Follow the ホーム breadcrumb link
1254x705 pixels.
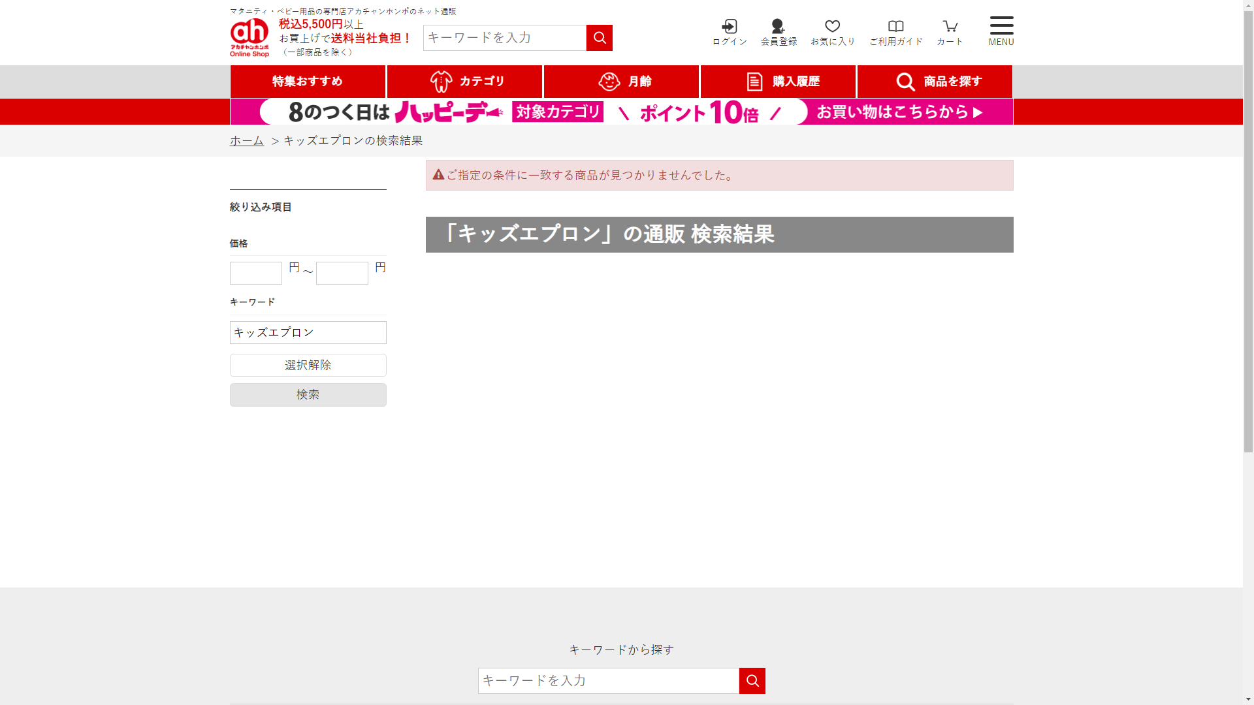(247, 141)
